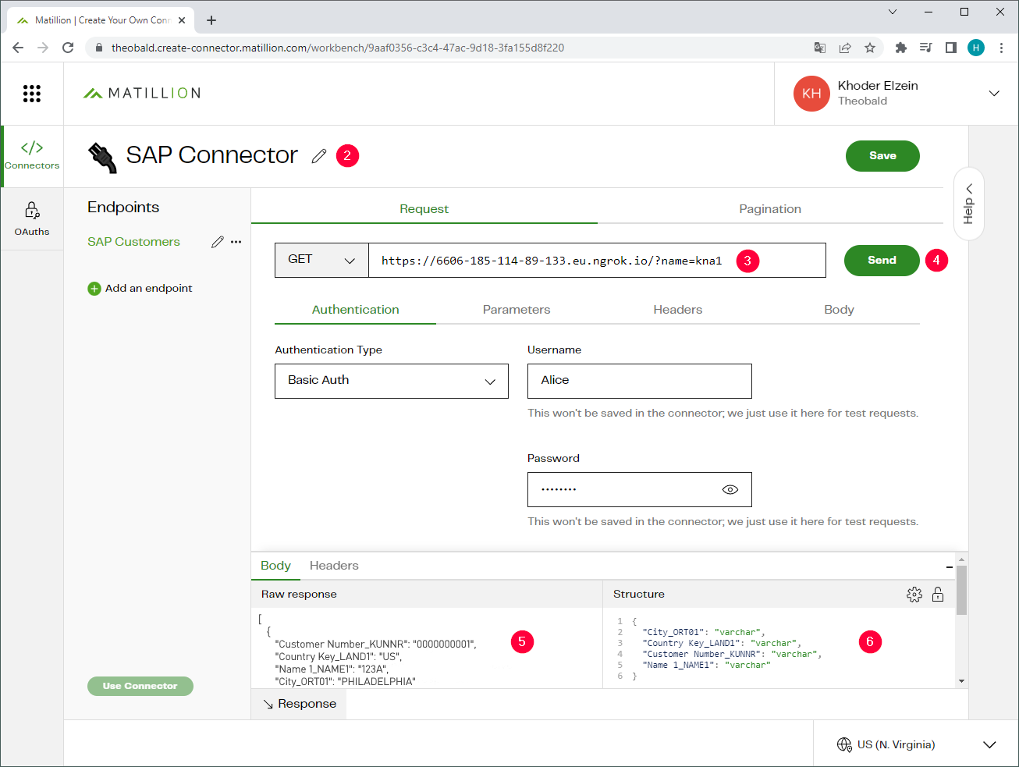This screenshot has height=767, width=1019.
Task: Select the request Body tab
Action: coord(839,310)
